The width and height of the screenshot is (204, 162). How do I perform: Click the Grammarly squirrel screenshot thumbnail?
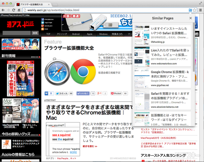click(x=63, y=139)
